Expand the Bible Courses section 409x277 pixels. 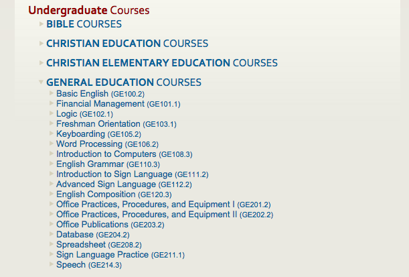(x=84, y=24)
